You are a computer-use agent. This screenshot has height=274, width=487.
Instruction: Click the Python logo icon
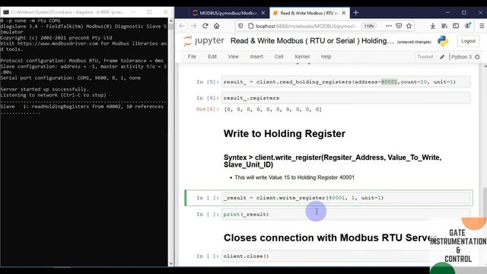tap(443, 41)
